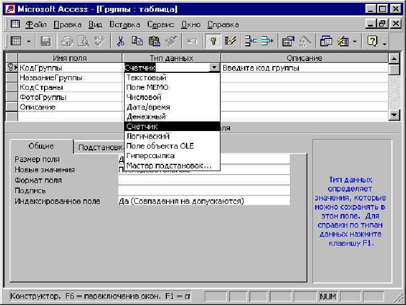Click the Подпись property field
Screen dimensions: 406x305
tap(204, 191)
